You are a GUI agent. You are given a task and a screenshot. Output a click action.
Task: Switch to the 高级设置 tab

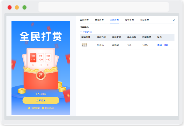tap(99, 20)
